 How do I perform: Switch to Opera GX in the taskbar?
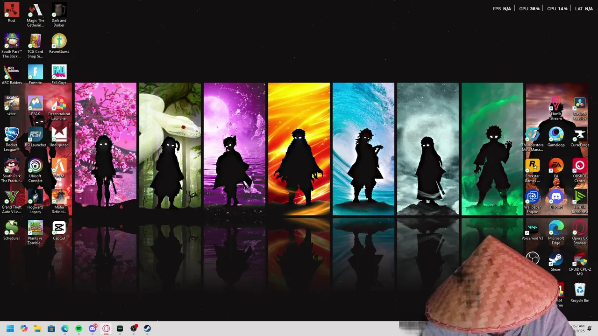pos(106,329)
